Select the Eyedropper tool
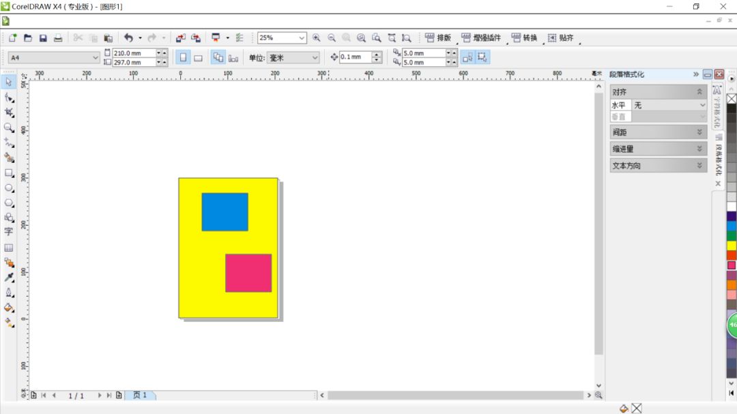This screenshot has width=737, height=414. pos(8,278)
